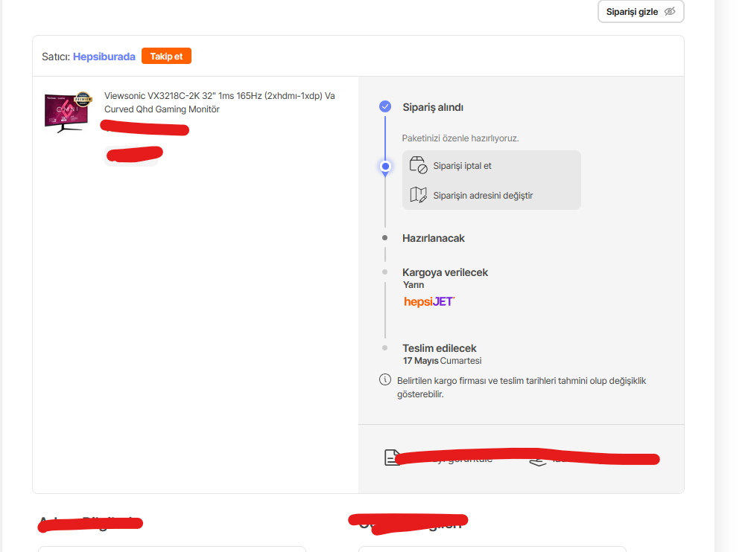Open the Viewsonic monitor product thumbnail

(67, 112)
